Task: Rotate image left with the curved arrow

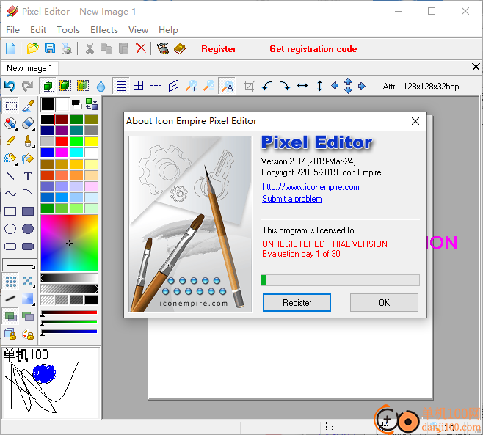Action: (x=266, y=86)
